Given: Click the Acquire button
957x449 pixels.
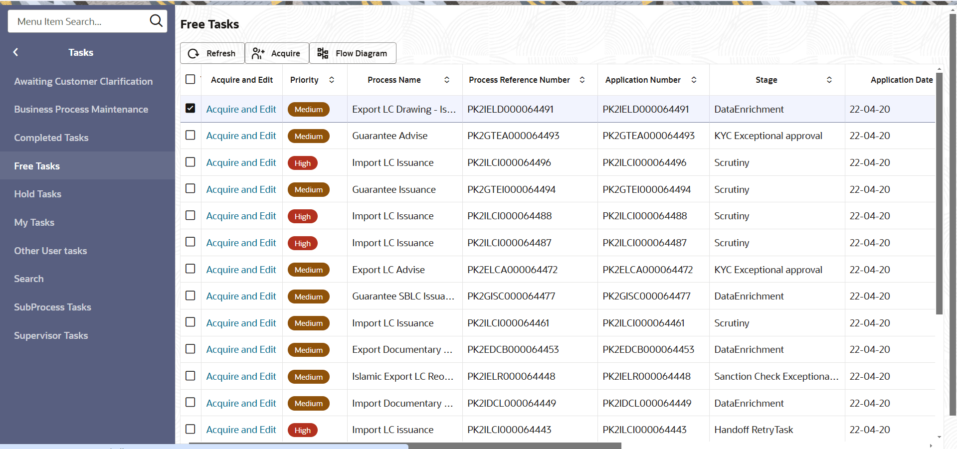Looking at the screenshot, I should click(277, 53).
